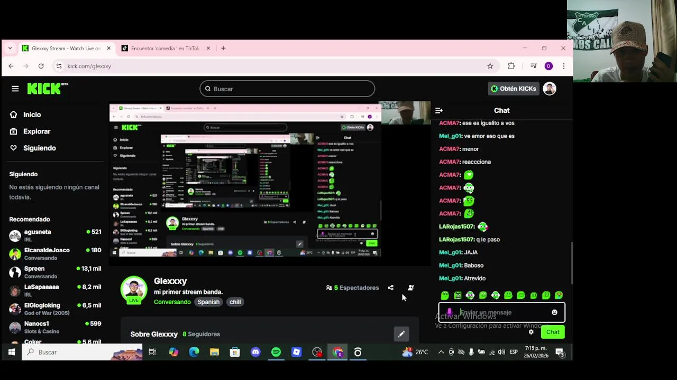Open the profile avatar in Kick header
The width and height of the screenshot is (677, 380).
tap(550, 89)
